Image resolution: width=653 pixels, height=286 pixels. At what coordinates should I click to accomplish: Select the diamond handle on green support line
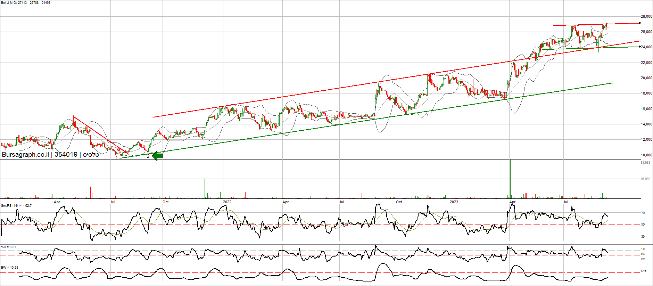640,47
